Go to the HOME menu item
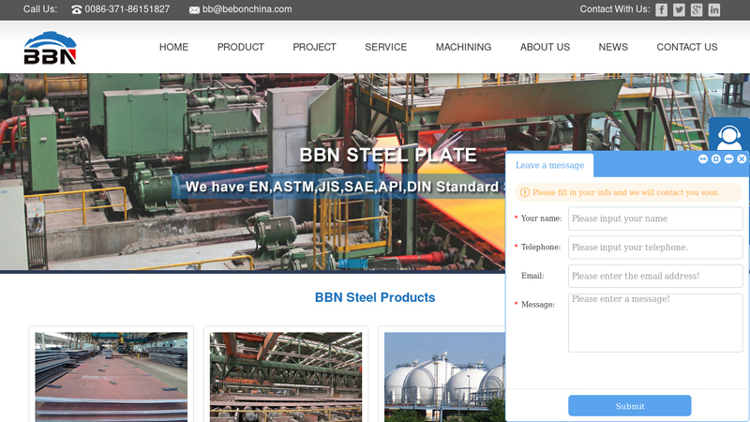This screenshot has height=422, width=750. click(x=173, y=47)
